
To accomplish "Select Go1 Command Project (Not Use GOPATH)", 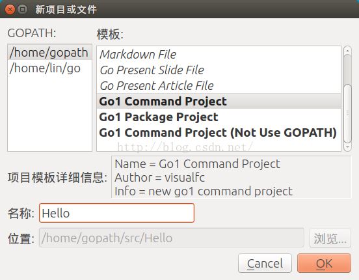I will click(x=219, y=132).
